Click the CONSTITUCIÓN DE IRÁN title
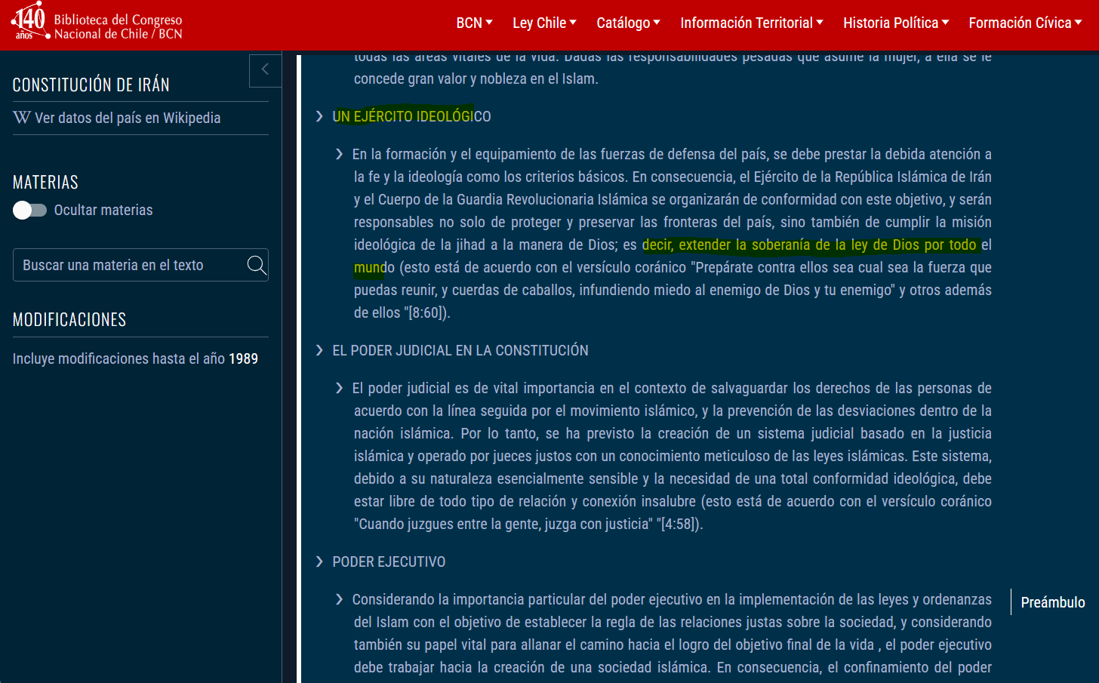 pyautogui.click(x=91, y=85)
